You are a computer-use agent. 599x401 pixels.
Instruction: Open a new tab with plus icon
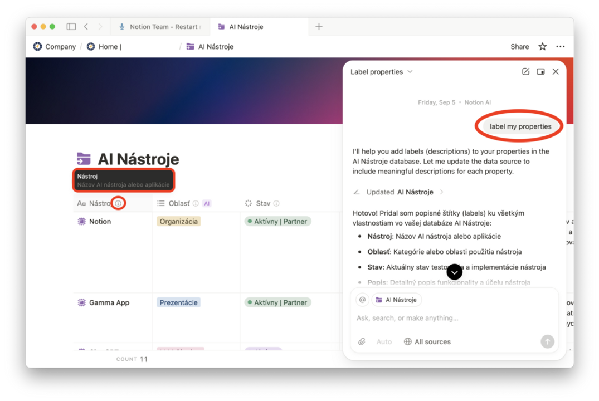pyautogui.click(x=319, y=26)
